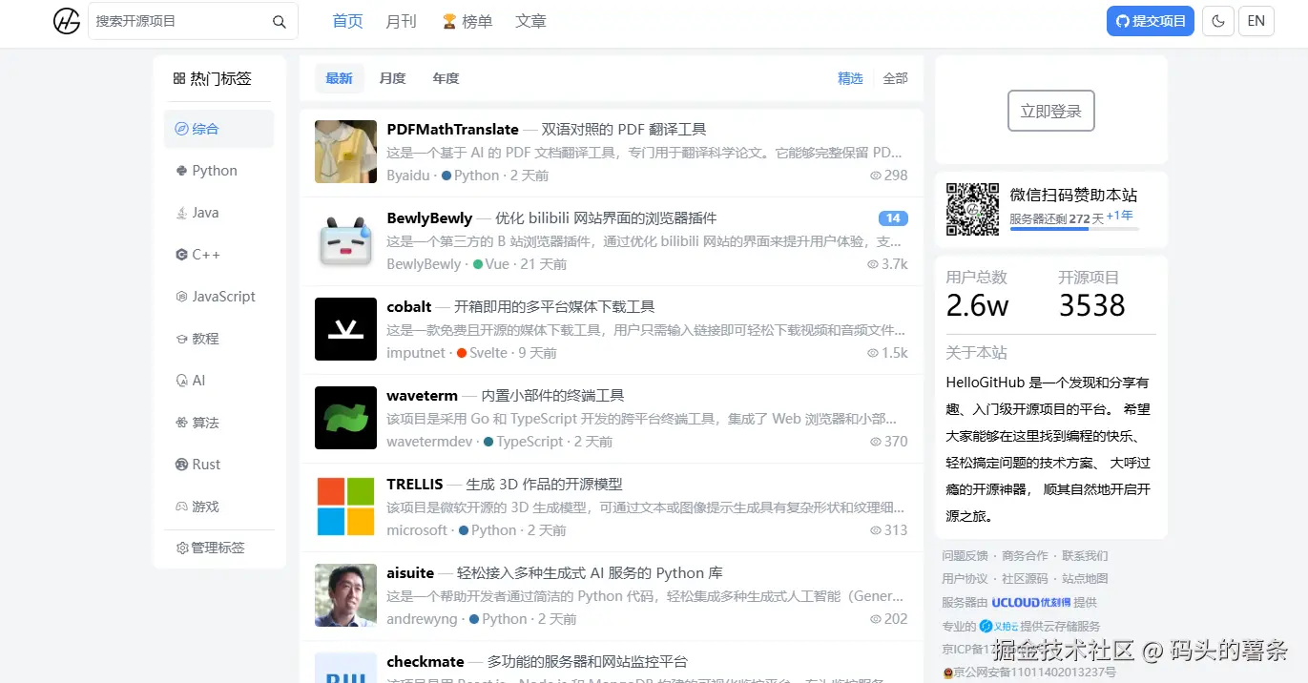Click the server days remaining progress bar
Image resolution: width=1308 pixels, height=683 pixels.
click(x=1074, y=229)
